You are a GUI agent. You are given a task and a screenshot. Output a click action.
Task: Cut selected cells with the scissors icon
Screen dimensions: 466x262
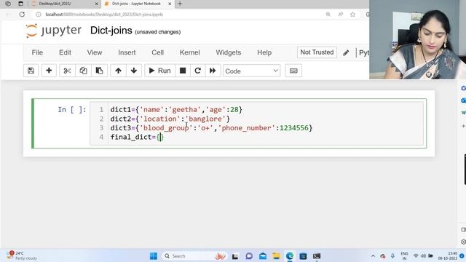[67, 71]
